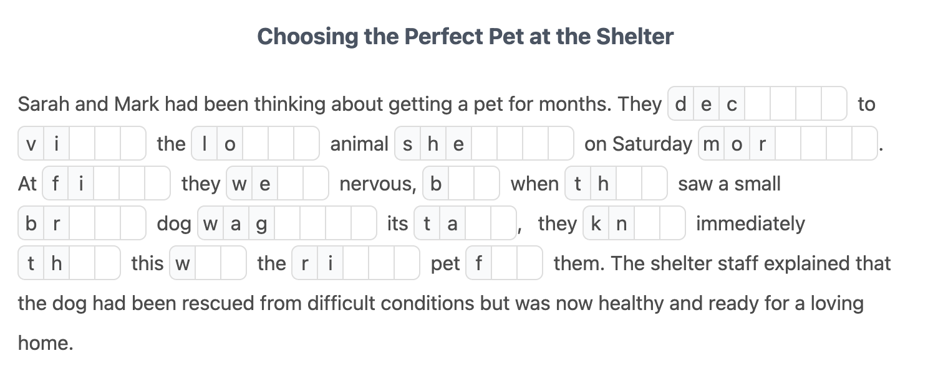Viewport: 928px width, 381px height.
Task: Select first empty box after "f" before "them"
Action: tap(504, 263)
